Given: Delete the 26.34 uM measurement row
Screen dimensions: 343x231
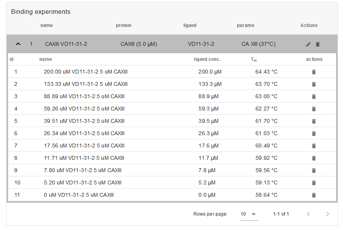Looking at the screenshot, I should pos(314,134).
